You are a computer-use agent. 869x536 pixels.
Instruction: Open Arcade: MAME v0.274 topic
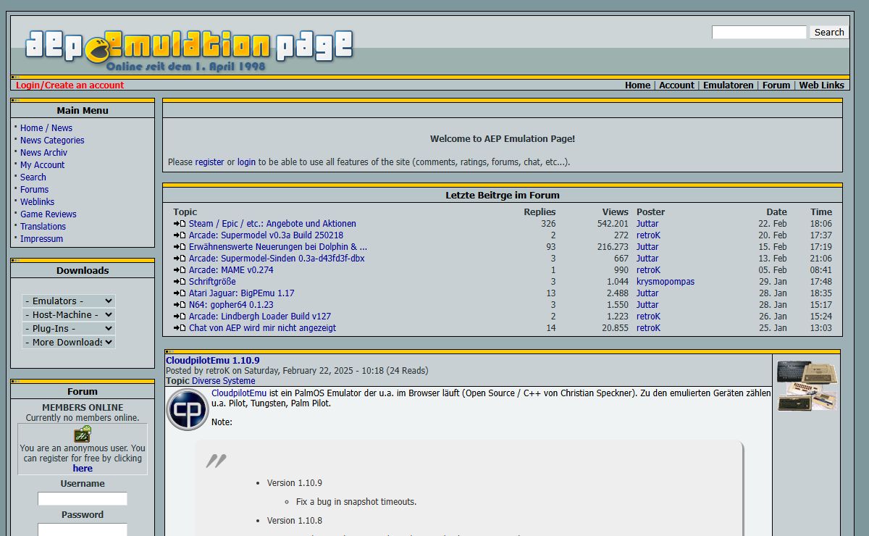(231, 270)
